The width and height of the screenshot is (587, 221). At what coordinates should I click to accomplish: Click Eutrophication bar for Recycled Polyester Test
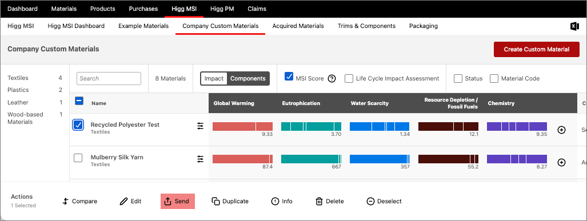pyautogui.click(x=311, y=126)
